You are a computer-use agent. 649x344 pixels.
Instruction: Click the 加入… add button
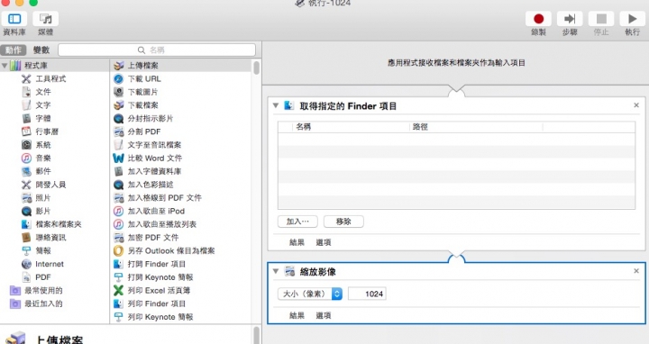[297, 222]
